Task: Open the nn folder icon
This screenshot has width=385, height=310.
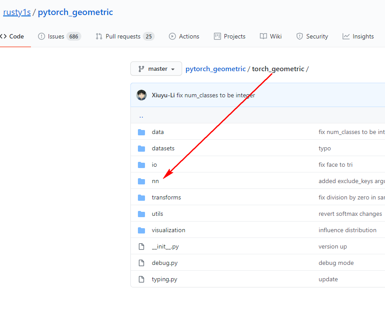Action: [141, 181]
